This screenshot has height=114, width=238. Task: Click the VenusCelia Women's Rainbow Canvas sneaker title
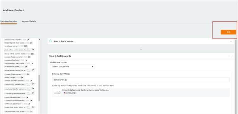86,90
